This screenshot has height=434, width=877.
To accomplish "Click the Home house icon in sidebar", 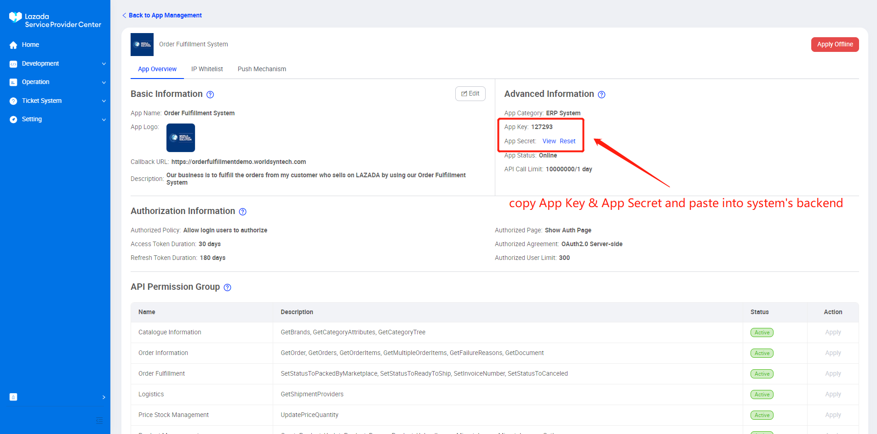I will (x=13, y=45).
